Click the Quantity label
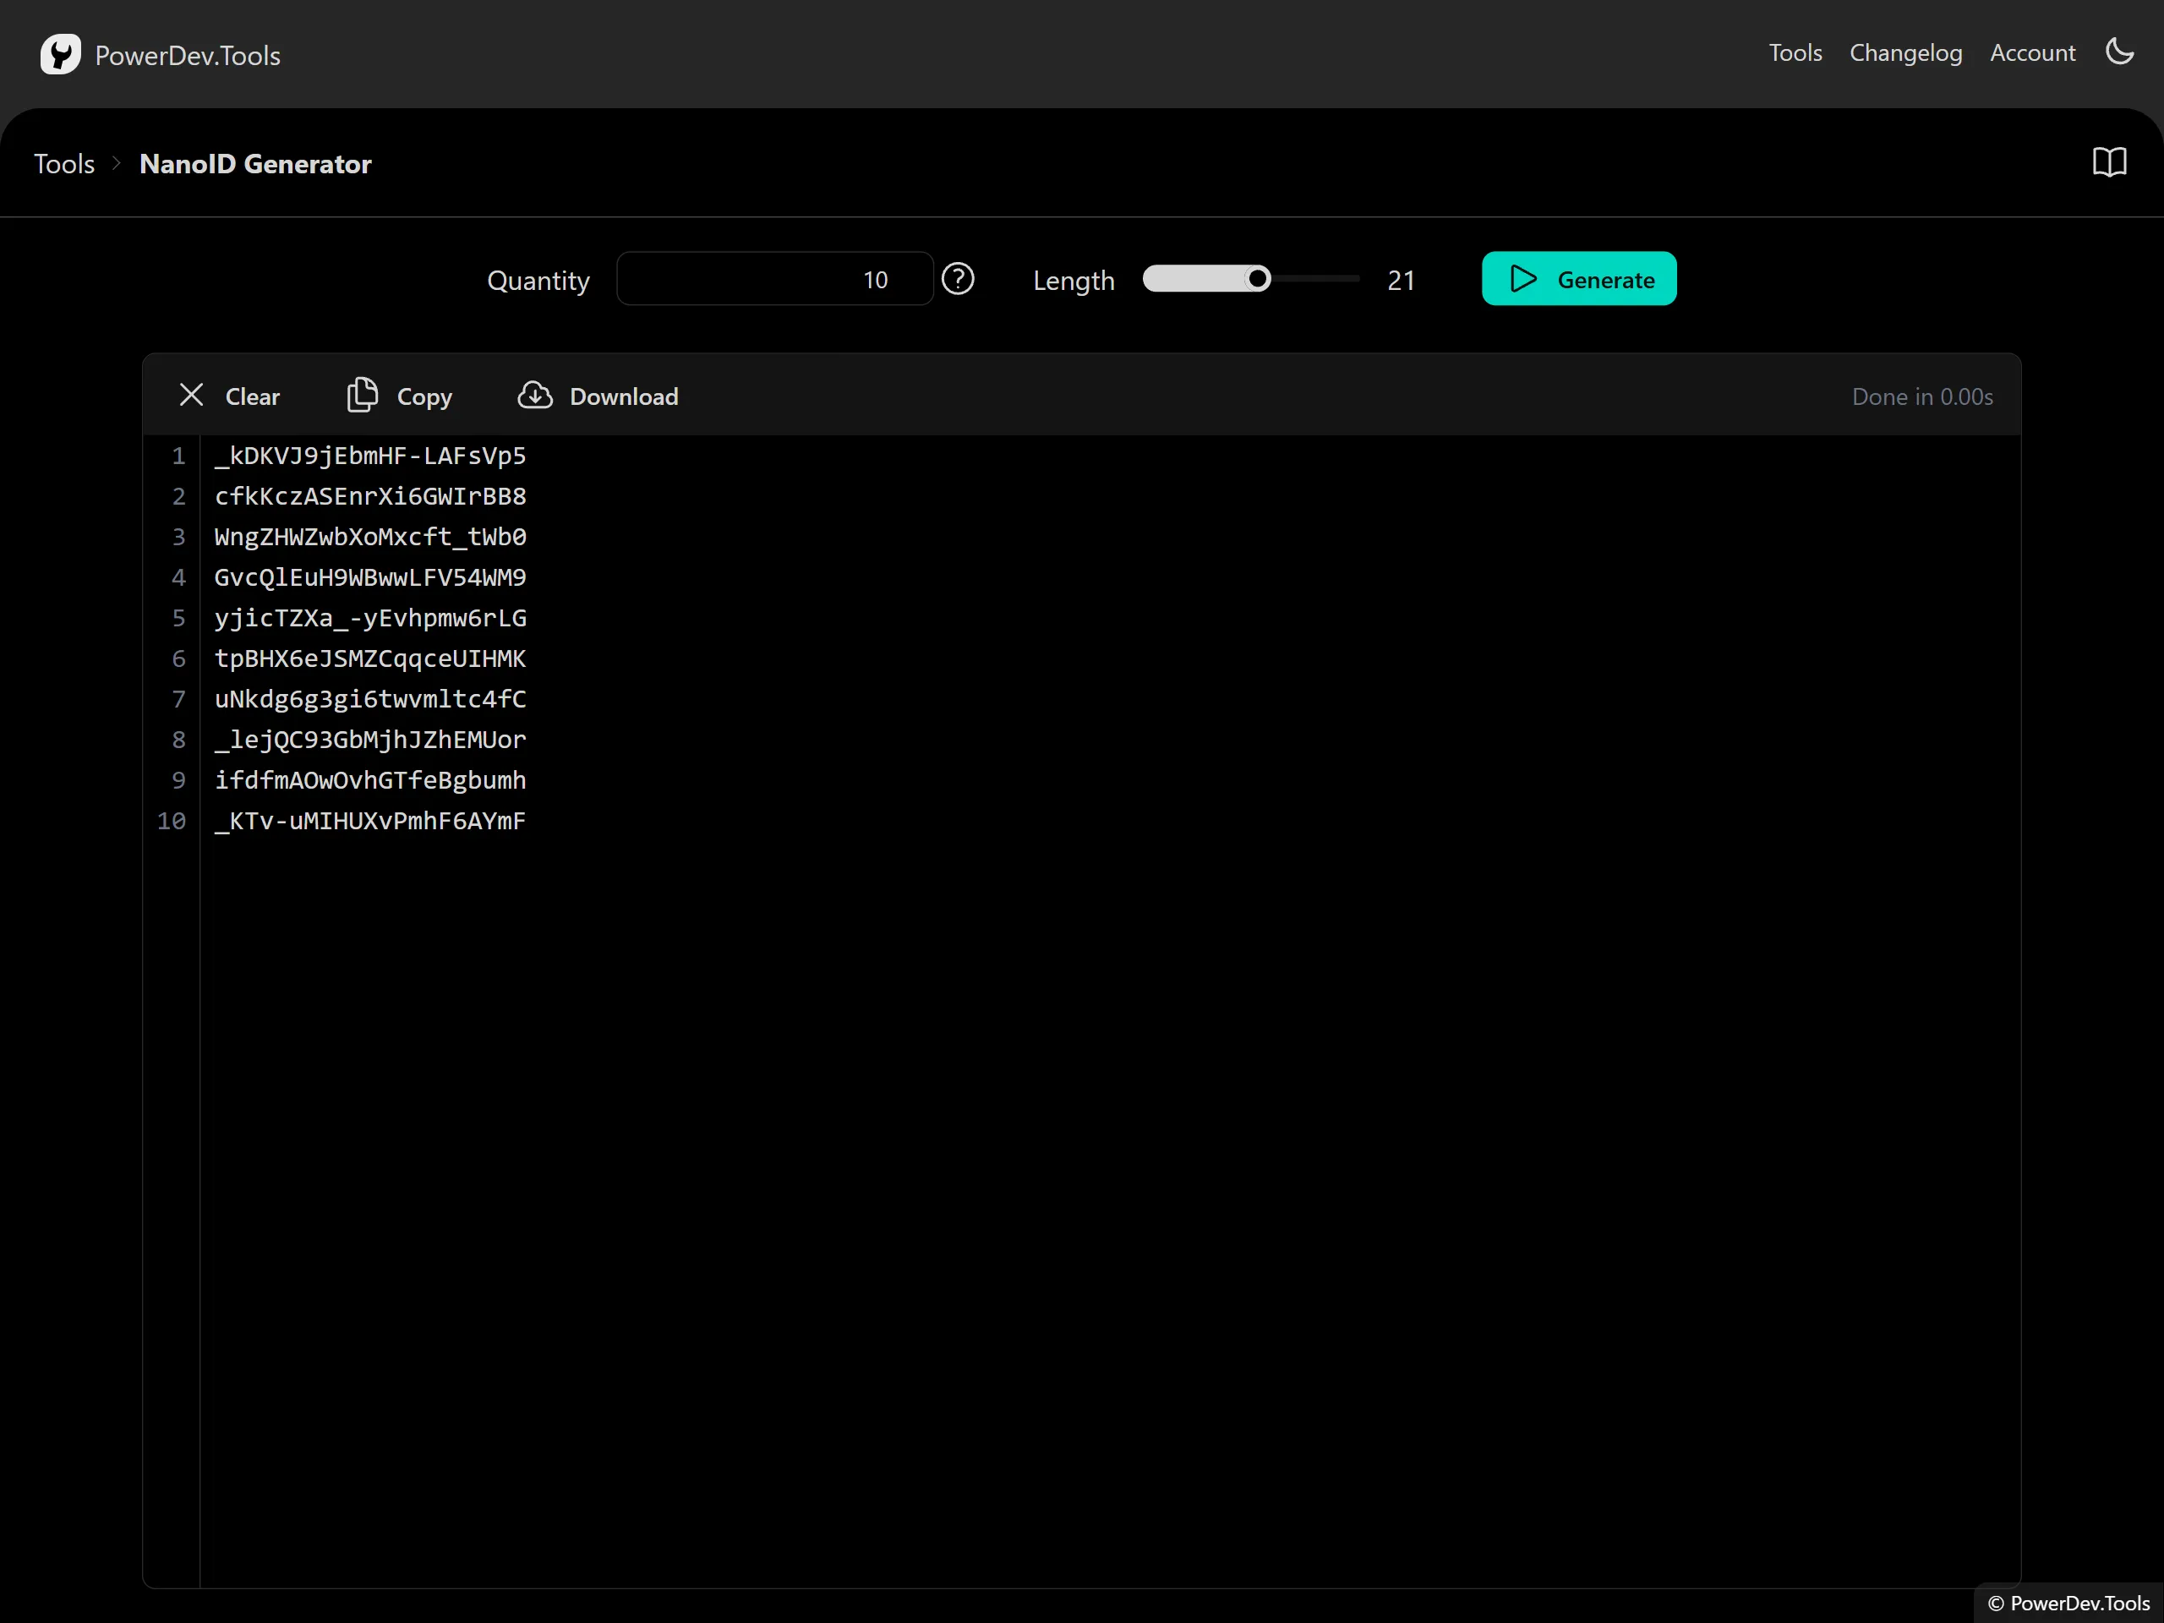 pyautogui.click(x=538, y=281)
